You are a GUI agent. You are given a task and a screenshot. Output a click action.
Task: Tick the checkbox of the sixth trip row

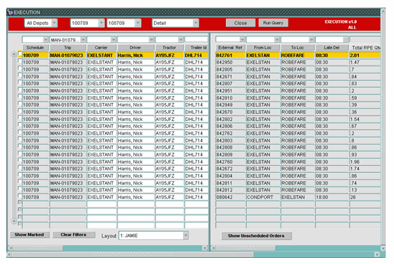tap(20, 89)
